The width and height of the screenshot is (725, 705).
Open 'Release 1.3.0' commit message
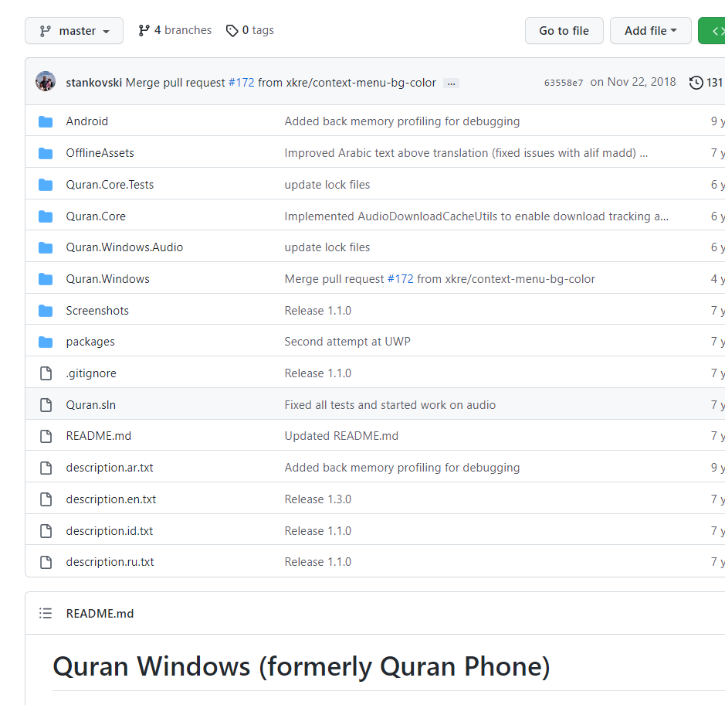coord(317,499)
